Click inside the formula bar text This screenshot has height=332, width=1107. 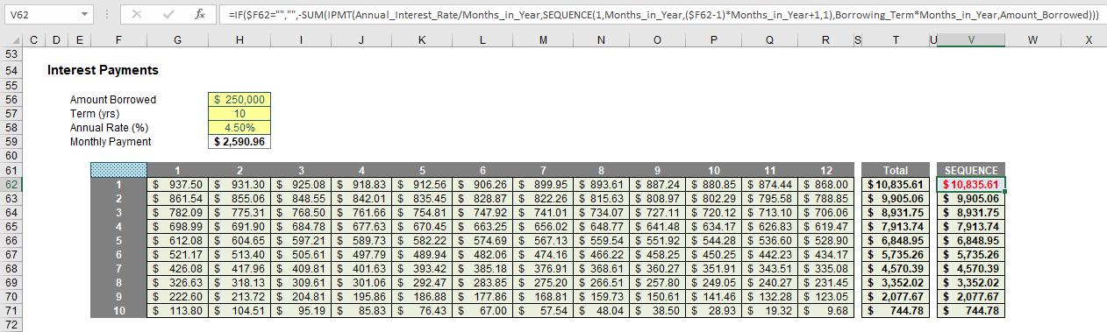[663, 15]
